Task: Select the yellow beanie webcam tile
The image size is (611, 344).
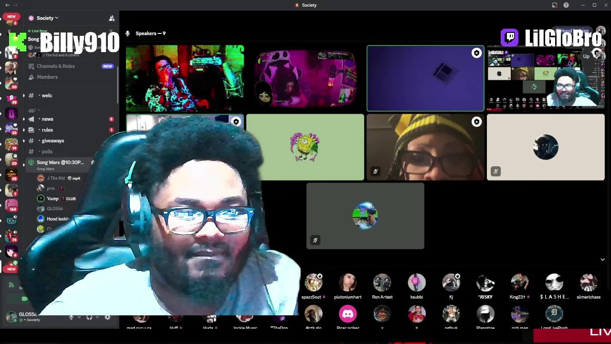Action: tap(425, 147)
